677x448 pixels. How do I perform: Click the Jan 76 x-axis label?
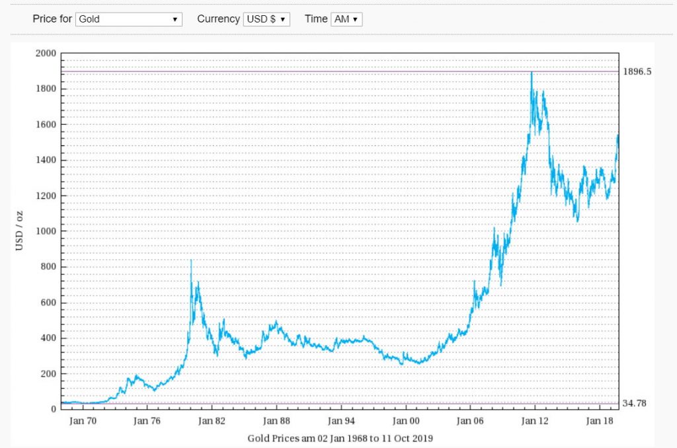coord(147,420)
